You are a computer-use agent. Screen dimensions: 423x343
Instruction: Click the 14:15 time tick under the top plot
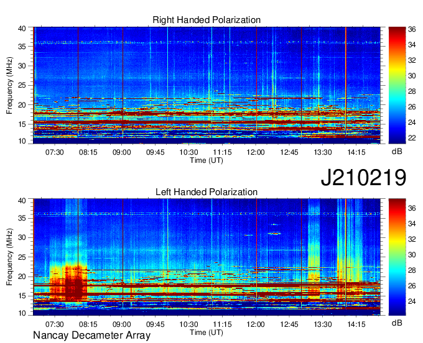(356, 152)
